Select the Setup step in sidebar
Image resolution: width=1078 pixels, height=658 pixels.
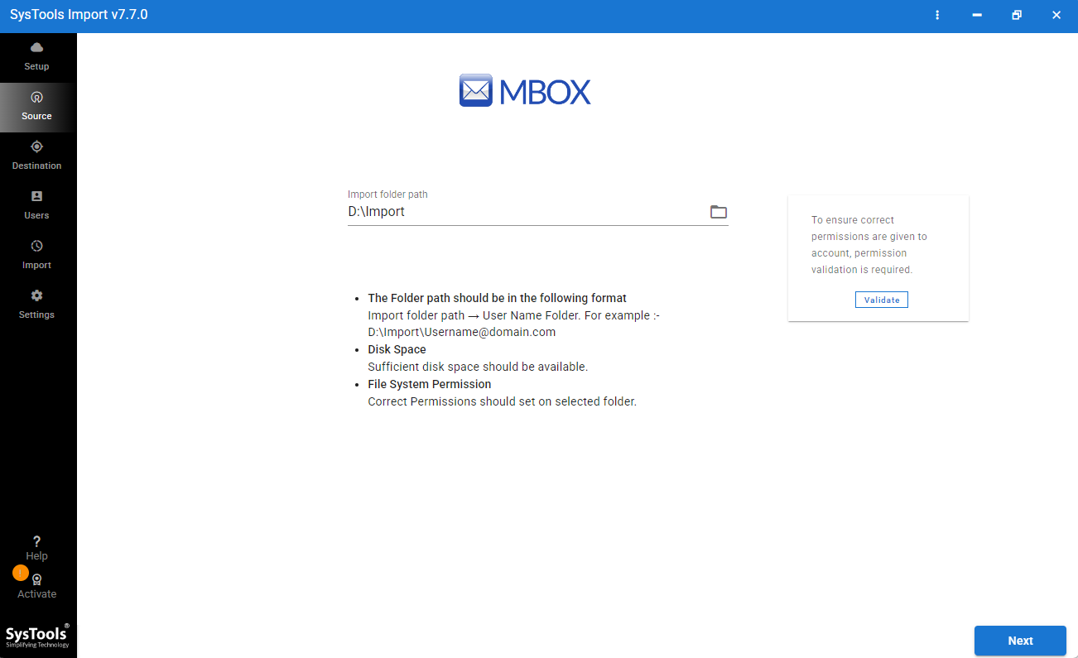tap(36, 56)
